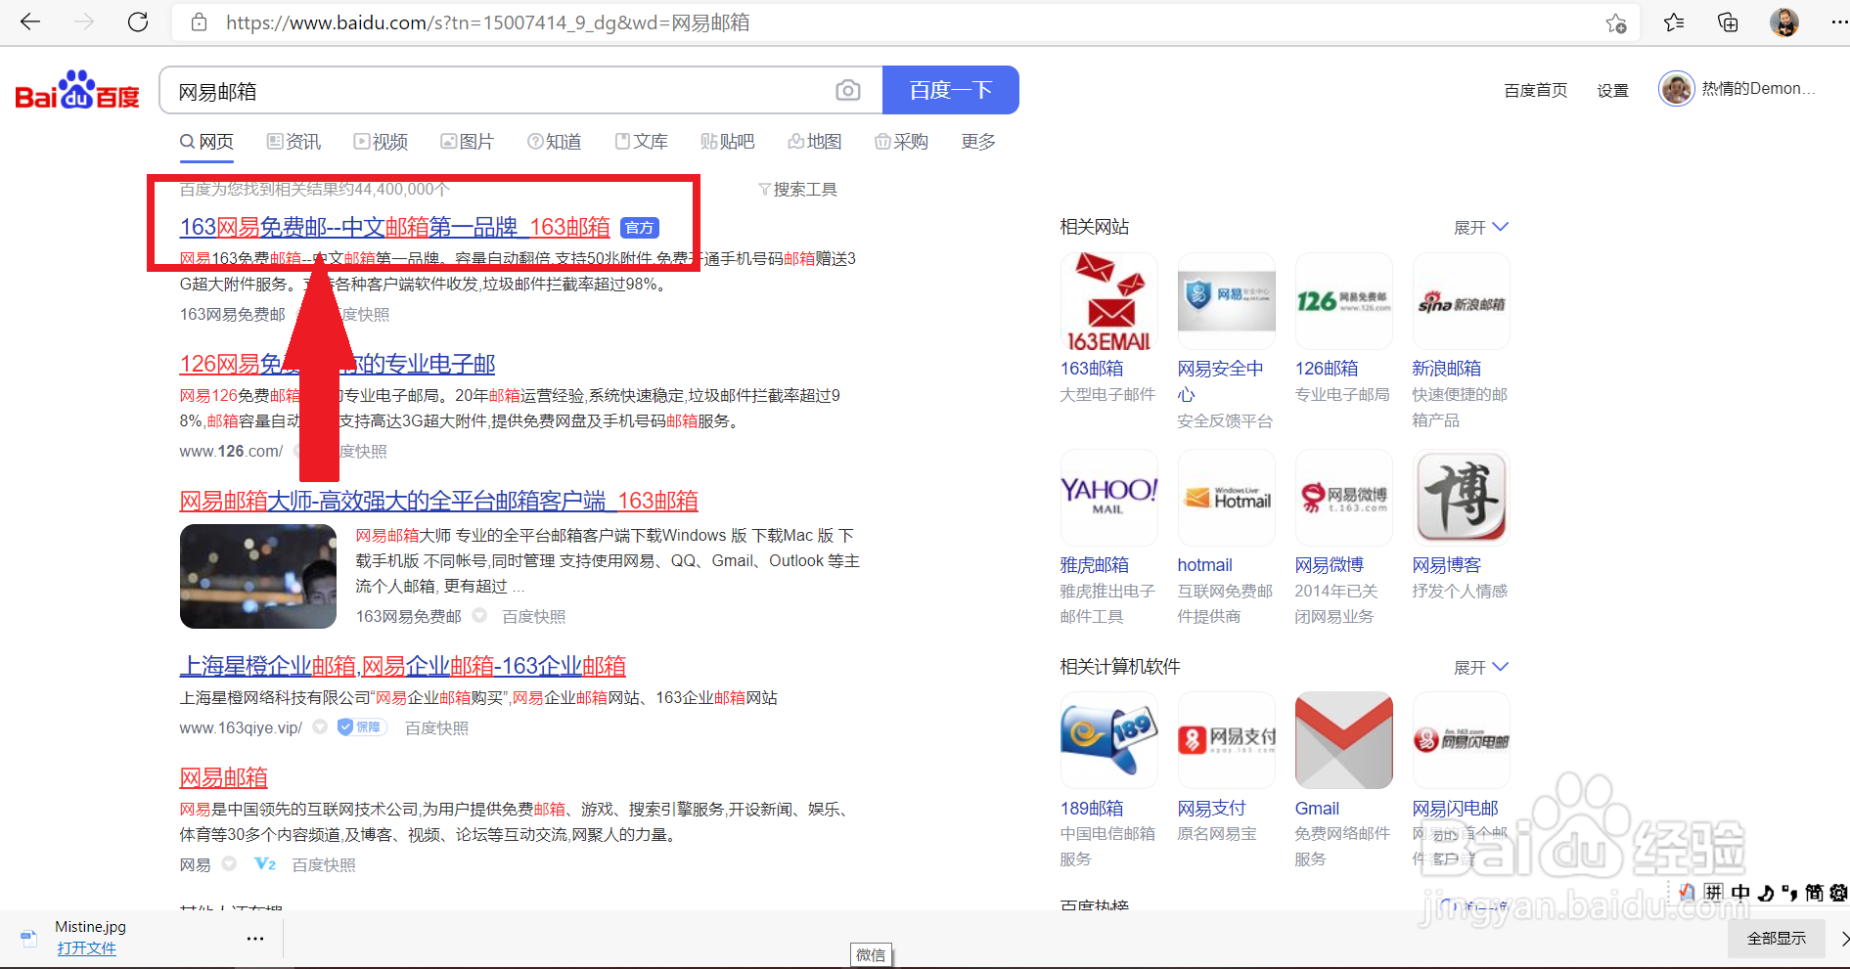Open 百度首页 link
This screenshot has width=1850, height=969.
(x=1535, y=90)
